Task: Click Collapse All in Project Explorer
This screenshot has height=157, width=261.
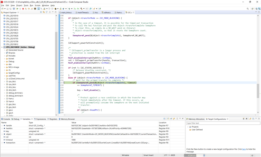Action: click(41, 12)
